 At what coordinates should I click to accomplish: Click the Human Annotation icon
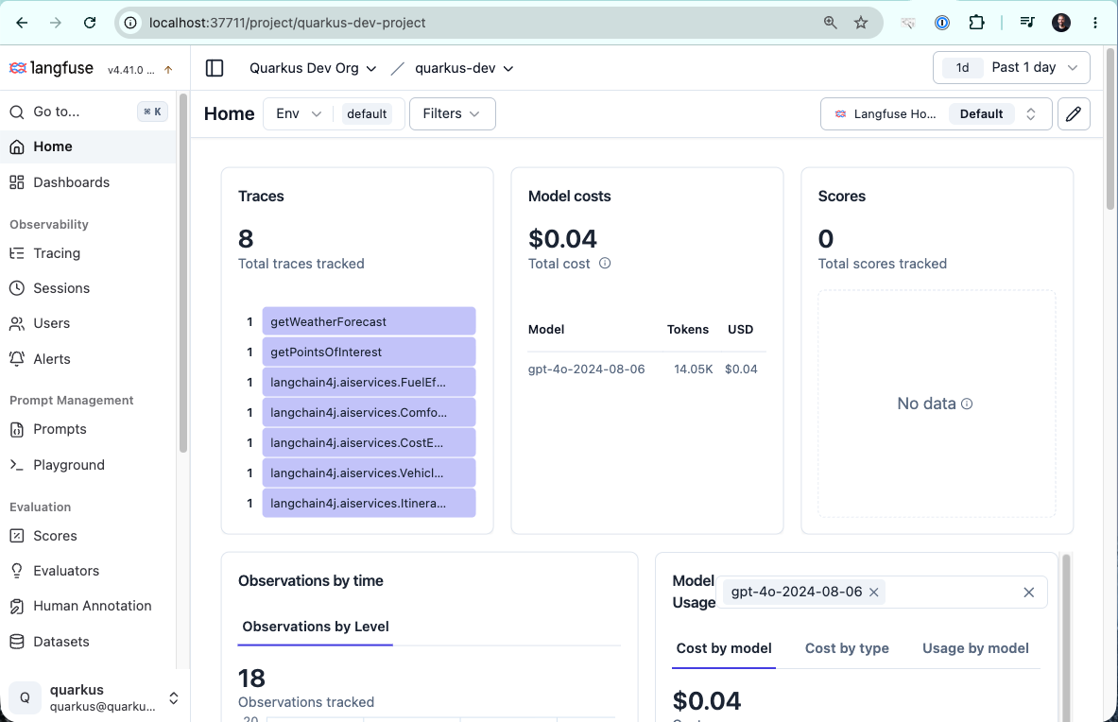pyautogui.click(x=17, y=607)
